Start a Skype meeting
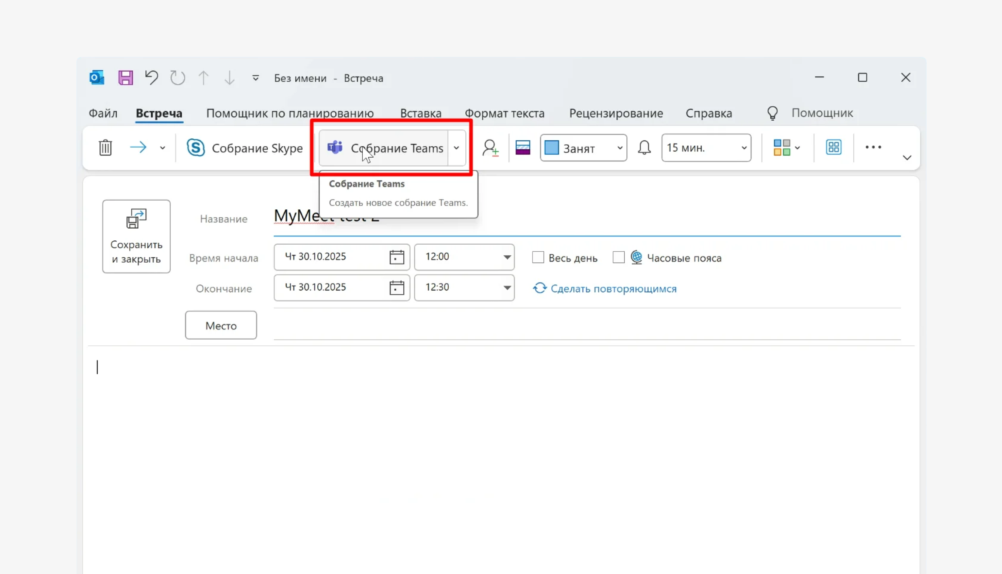The height and width of the screenshot is (574, 1002). click(x=244, y=148)
